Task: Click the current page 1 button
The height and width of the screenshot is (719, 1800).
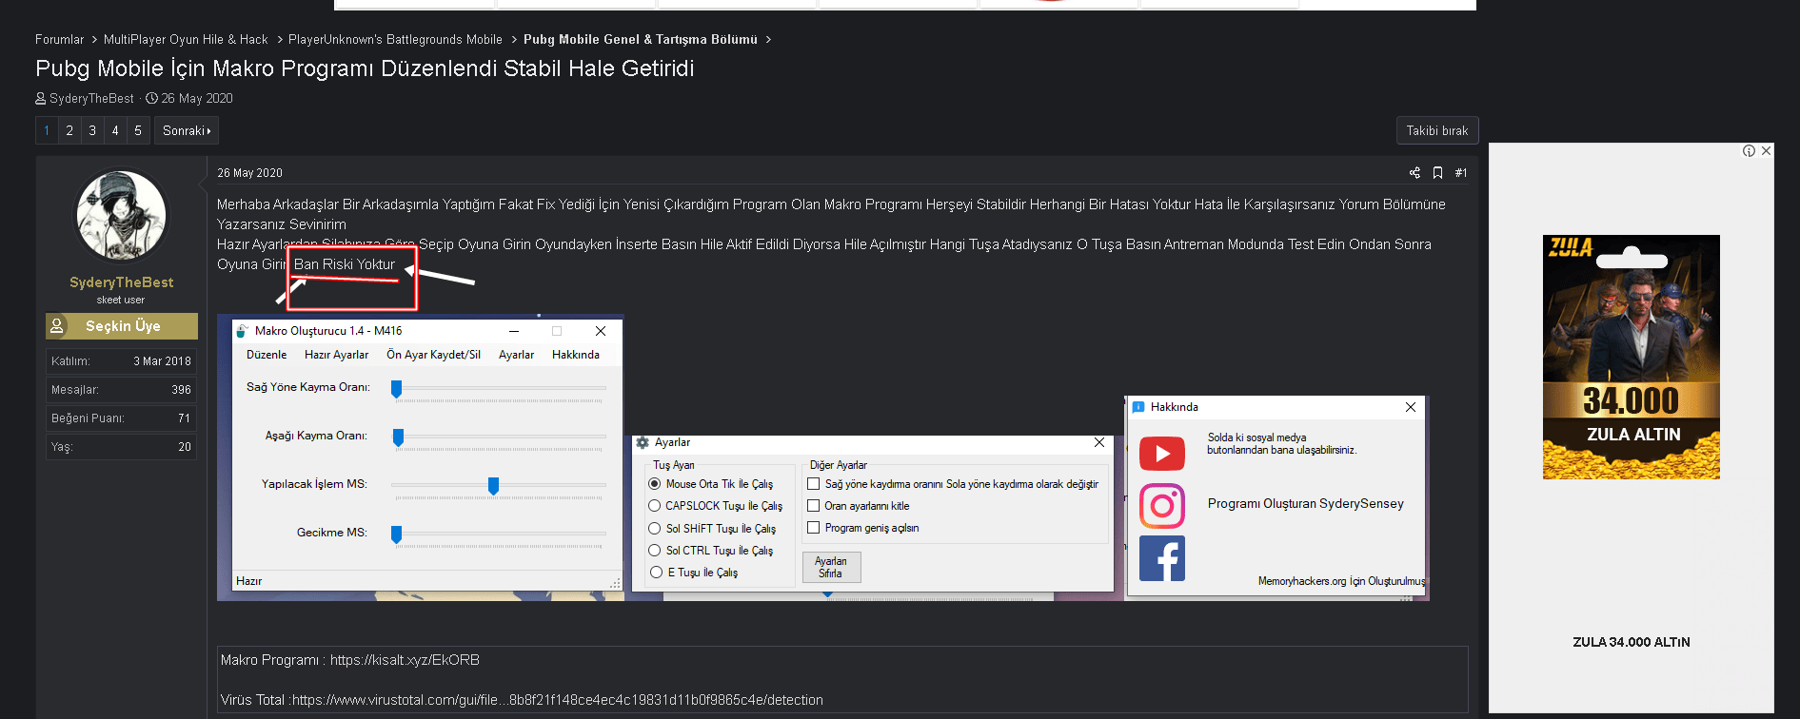Action: 47,130
